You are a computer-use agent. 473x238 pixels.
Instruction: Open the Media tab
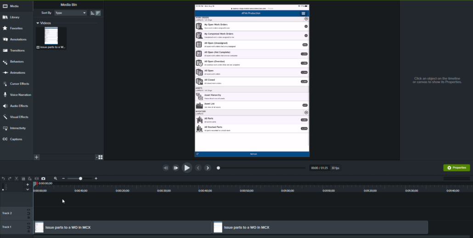pyautogui.click(x=16, y=6)
